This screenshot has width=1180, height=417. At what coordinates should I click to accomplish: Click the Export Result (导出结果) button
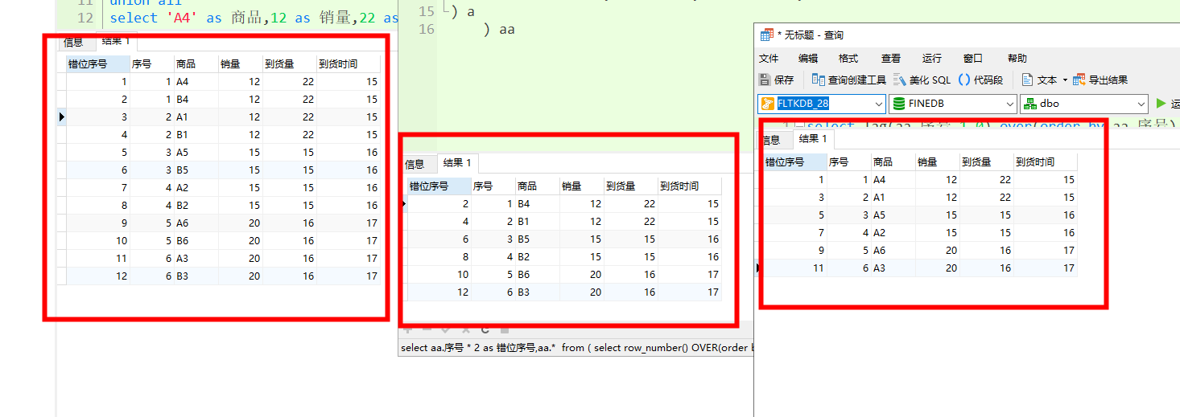click(1100, 80)
